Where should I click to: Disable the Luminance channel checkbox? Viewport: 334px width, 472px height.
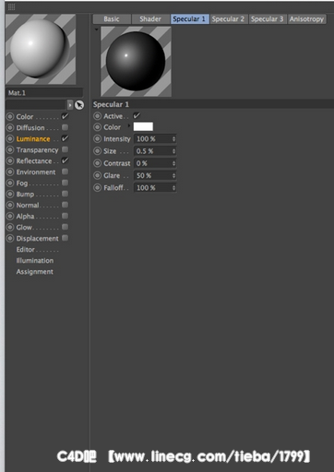pyautogui.click(x=65, y=138)
